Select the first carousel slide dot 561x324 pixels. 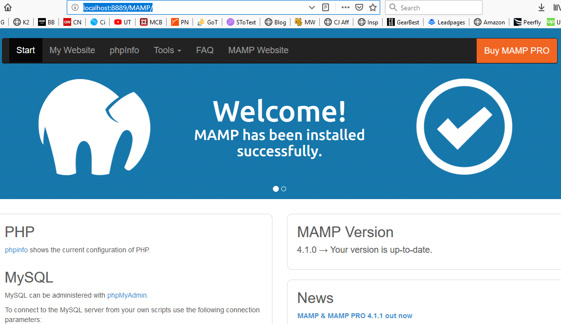275,189
